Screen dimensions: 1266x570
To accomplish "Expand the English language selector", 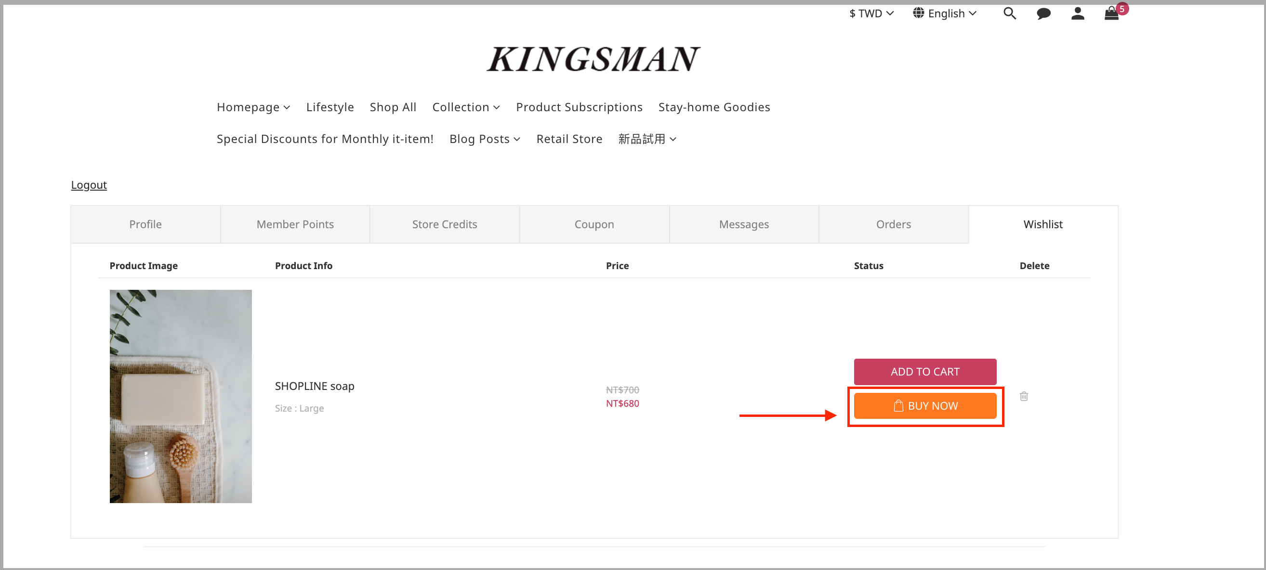I will tap(945, 13).
